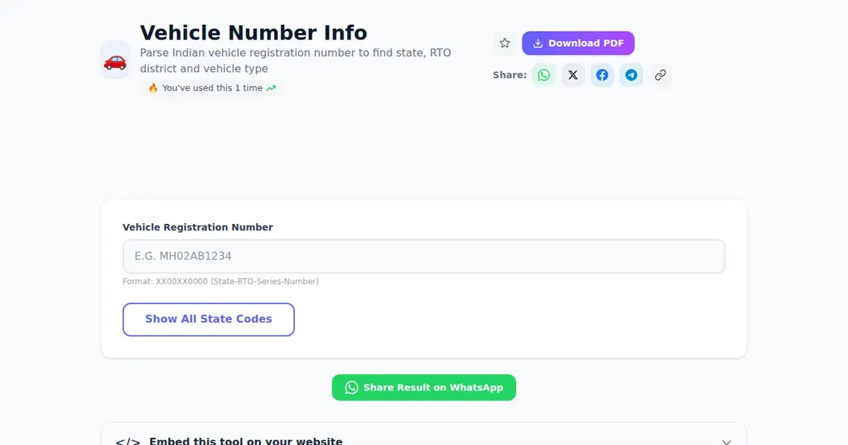The height and width of the screenshot is (445, 848).
Task: Share on X (Twitter) icon
Action: 572,75
